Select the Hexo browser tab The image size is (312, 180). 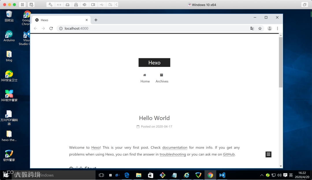[61, 20]
